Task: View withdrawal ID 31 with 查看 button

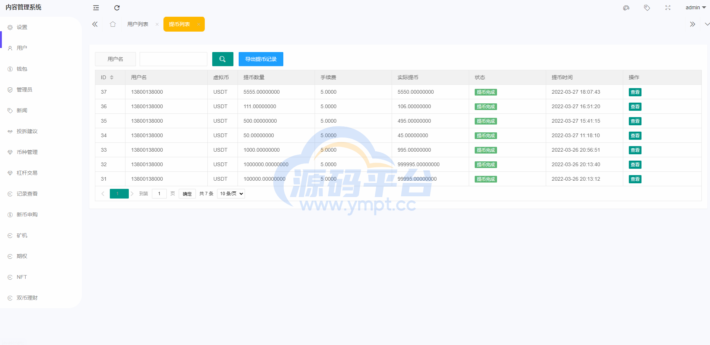Action: [x=635, y=179]
